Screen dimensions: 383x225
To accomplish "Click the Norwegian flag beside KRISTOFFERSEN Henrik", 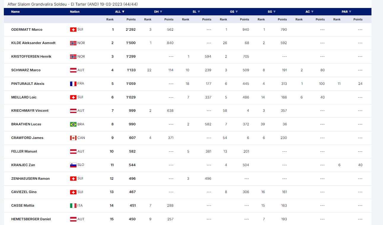I will point(73,56).
